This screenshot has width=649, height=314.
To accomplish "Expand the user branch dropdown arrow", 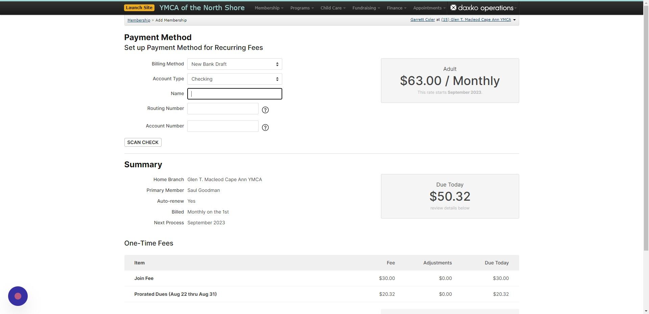I will [x=514, y=20].
